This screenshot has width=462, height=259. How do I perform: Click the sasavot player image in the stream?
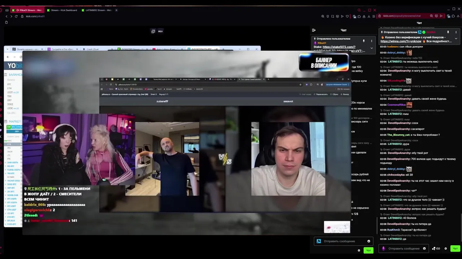[x=288, y=159]
